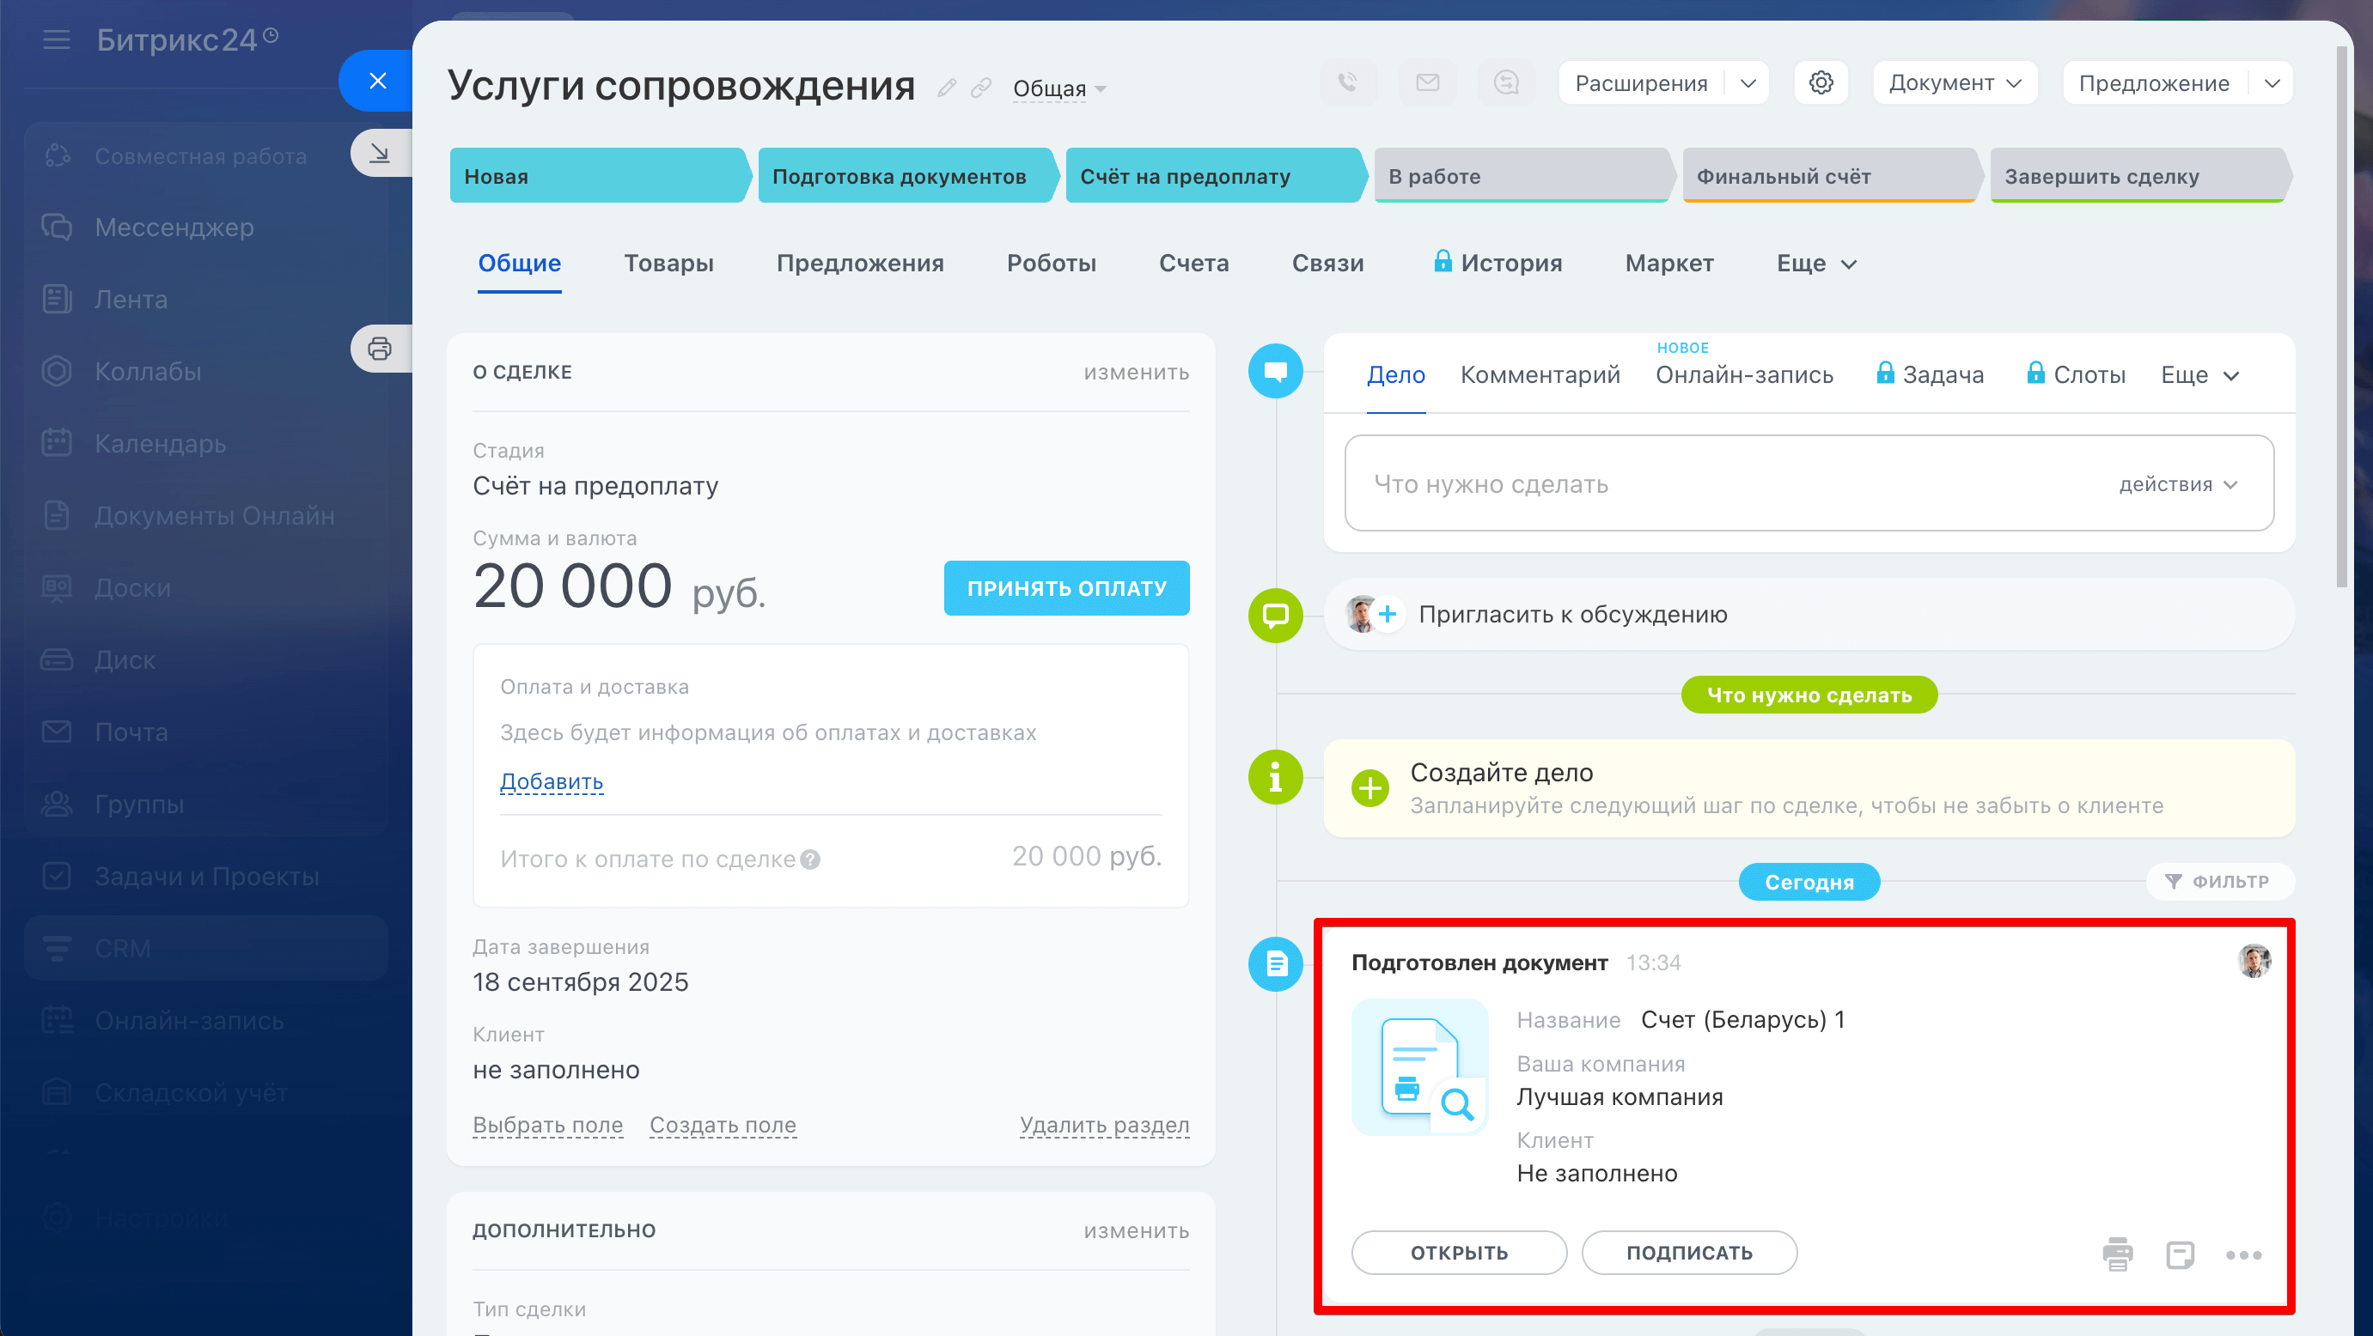Open Почта in left sidebar
Viewport: 2373px width, 1336px height.
pyautogui.click(x=131, y=732)
